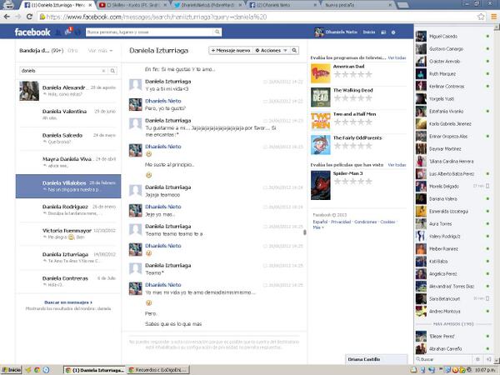Viewport: 500px width, 375px height.
Task: Click 'Buscar en mensajes' link
Action: 68,302
